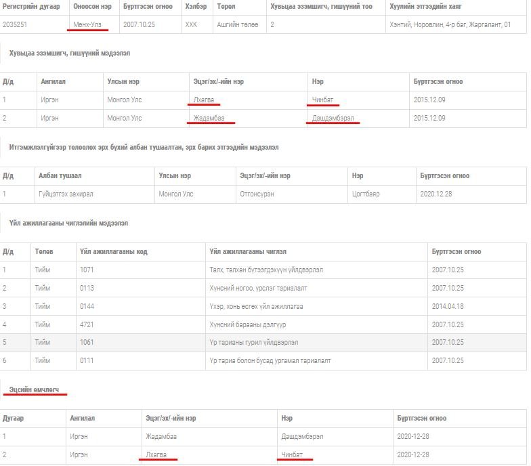The image size is (531, 466).
Task: Click the Итгэмжлэлгүйгээр төлөөлөх section heading
Action: point(143,147)
